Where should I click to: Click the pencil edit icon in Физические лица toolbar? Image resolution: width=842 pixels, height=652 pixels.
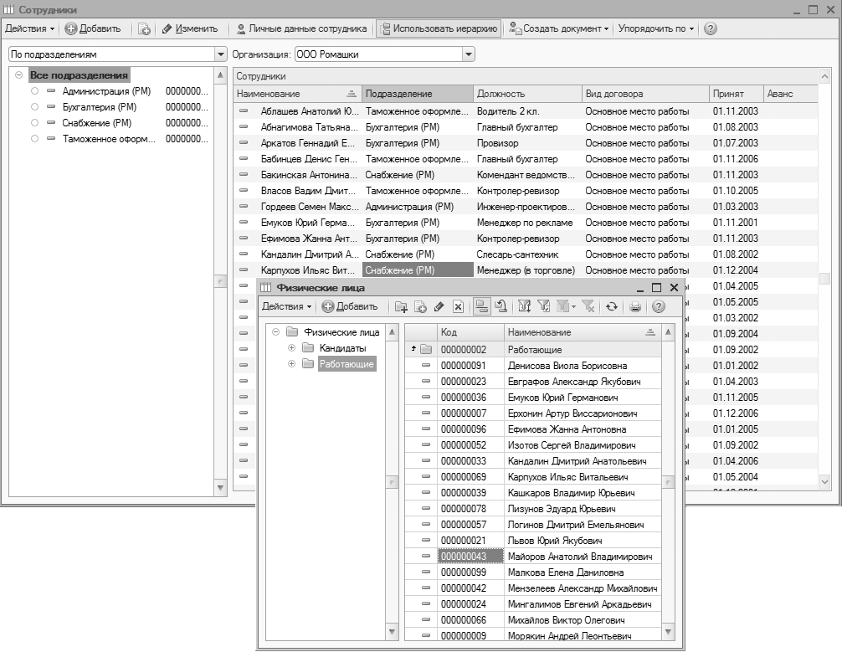439,307
